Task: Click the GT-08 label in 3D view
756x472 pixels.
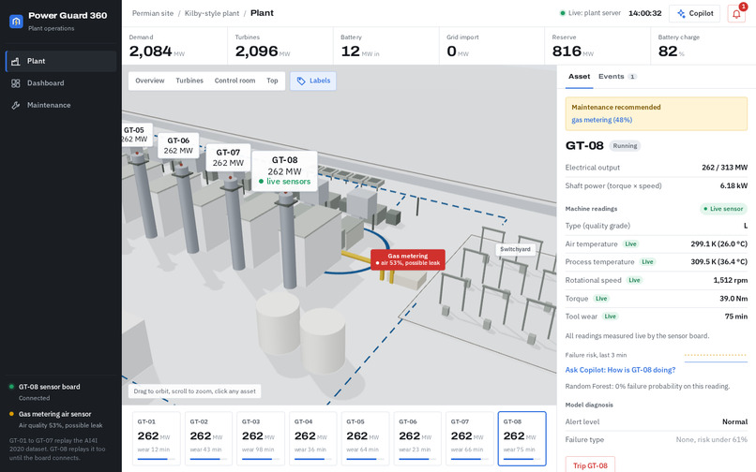Action: (x=284, y=171)
